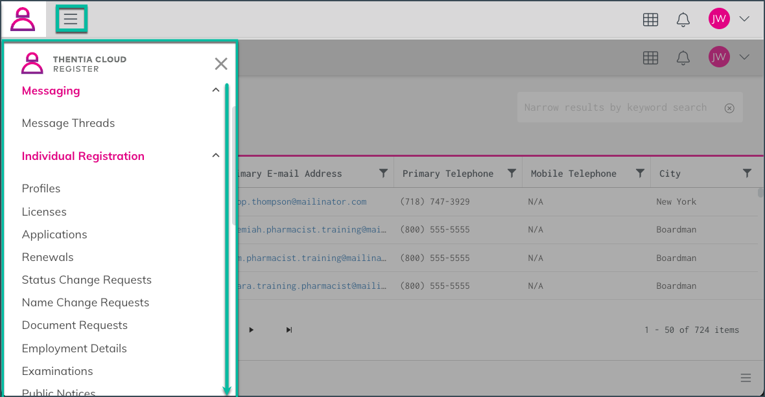Open Applications menu item

click(54, 235)
